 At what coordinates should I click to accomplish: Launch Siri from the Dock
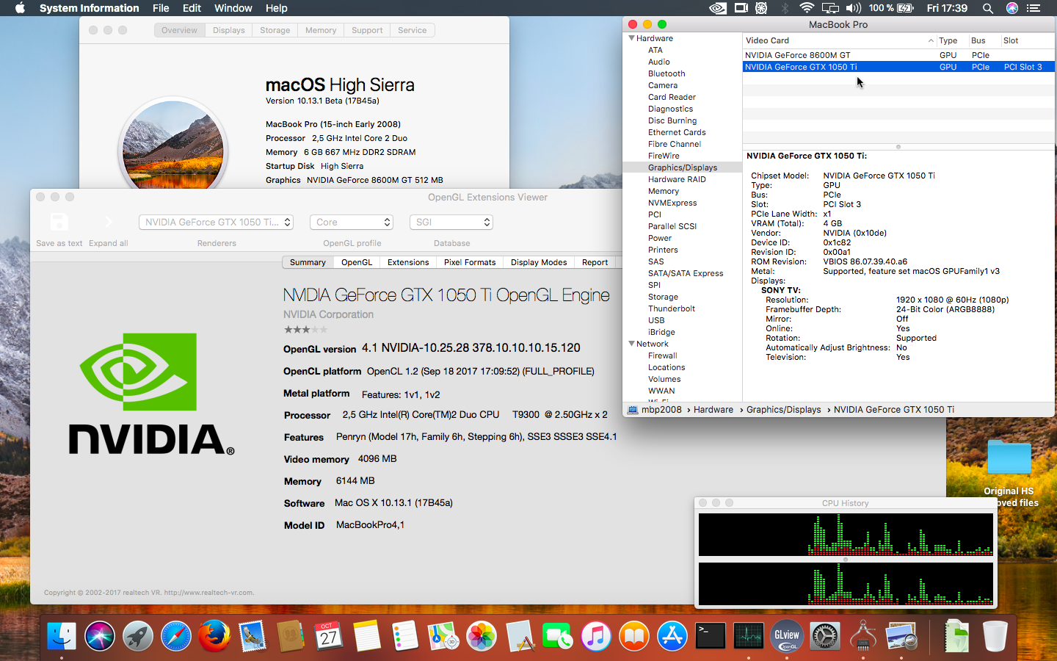100,636
